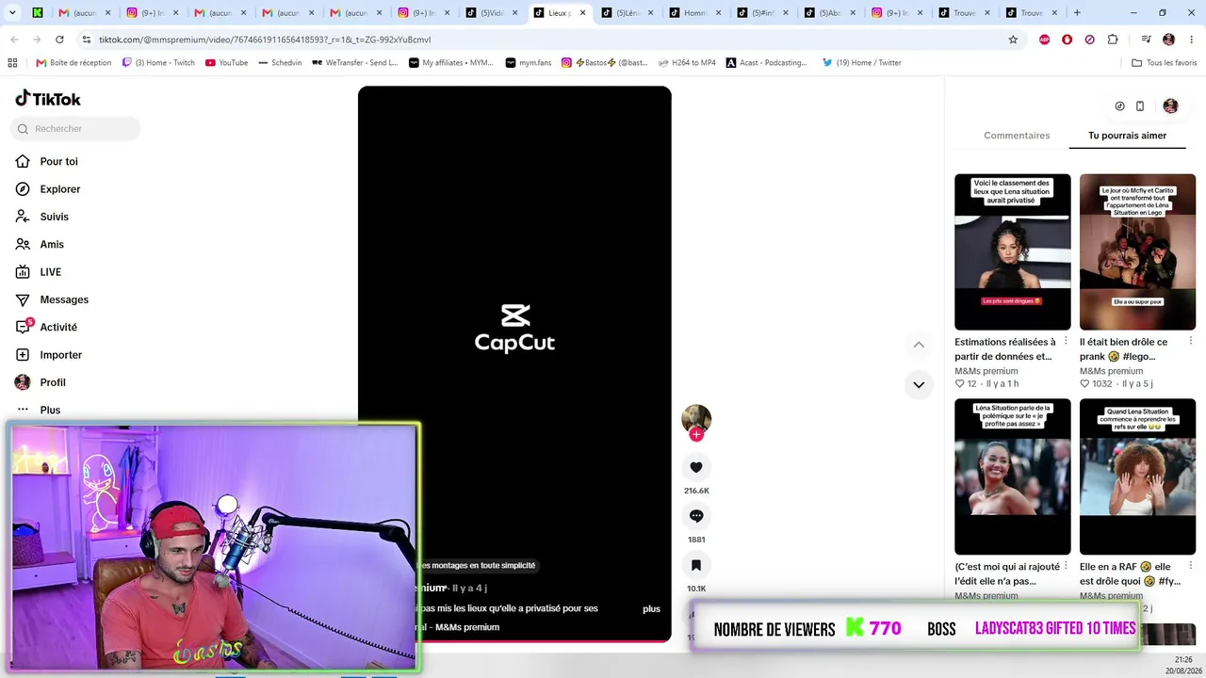This screenshot has height=678, width=1206.
Task: Open the 'Voici le classement des lieux' thumbnail
Action: pyautogui.click(x=1013, y=251)
